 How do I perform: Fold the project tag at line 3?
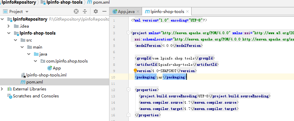(x=128, y=33)
